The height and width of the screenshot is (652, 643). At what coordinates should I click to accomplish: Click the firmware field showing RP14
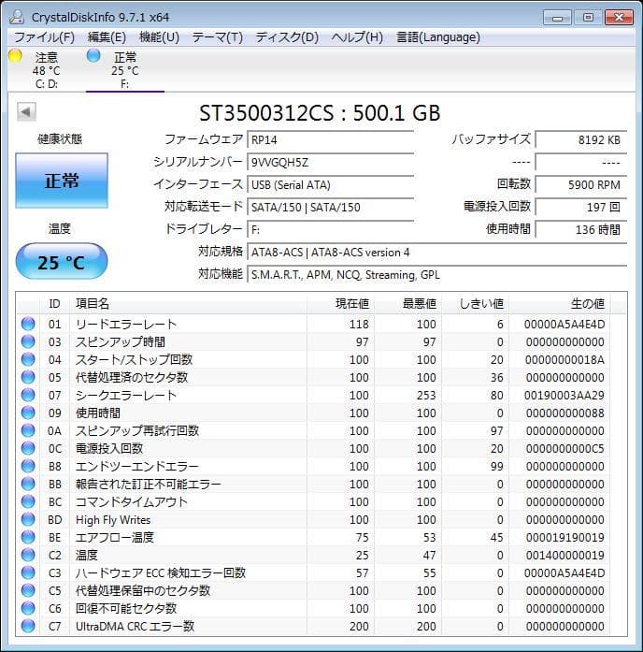pos(330,139)
